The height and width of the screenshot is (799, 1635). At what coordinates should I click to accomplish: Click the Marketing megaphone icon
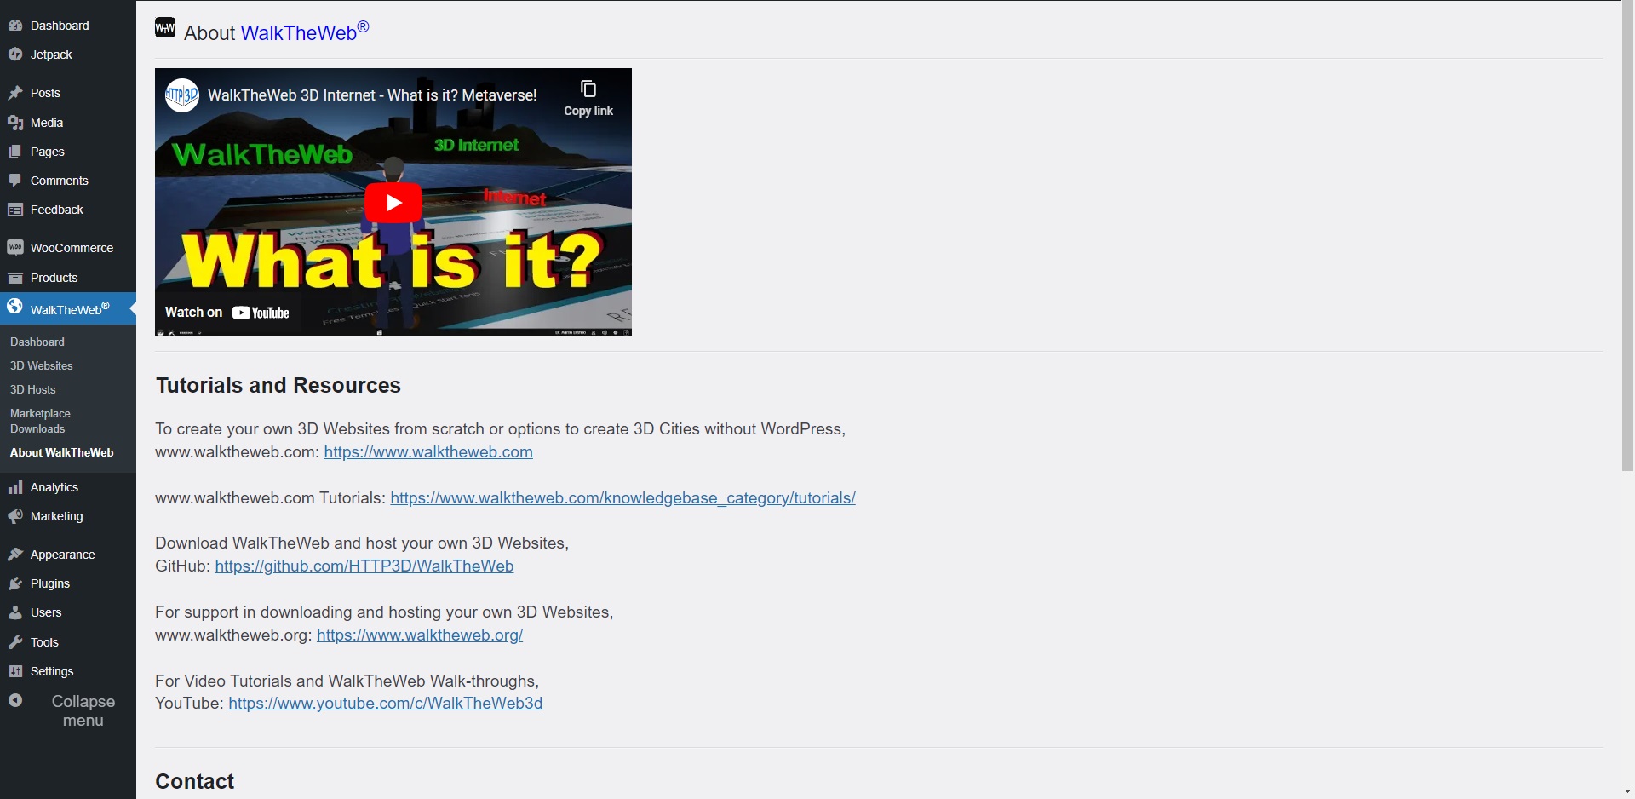(x=15, y=516)
